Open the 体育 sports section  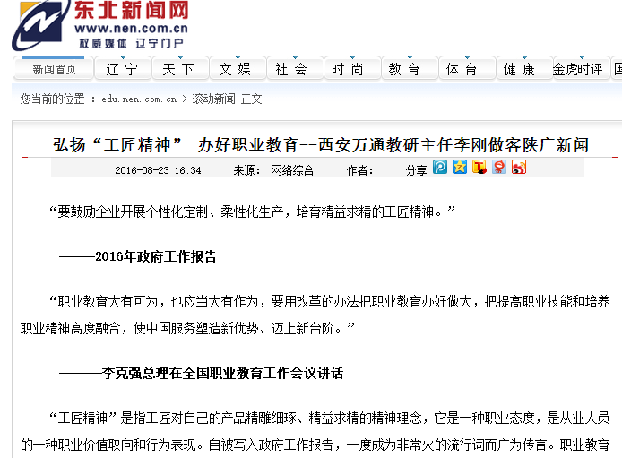coord(462,69)
